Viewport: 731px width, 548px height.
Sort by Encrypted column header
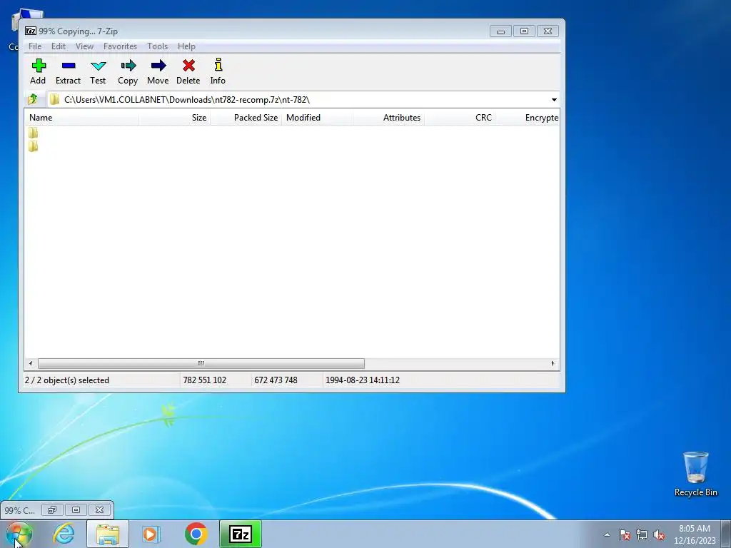click(528, 118)
